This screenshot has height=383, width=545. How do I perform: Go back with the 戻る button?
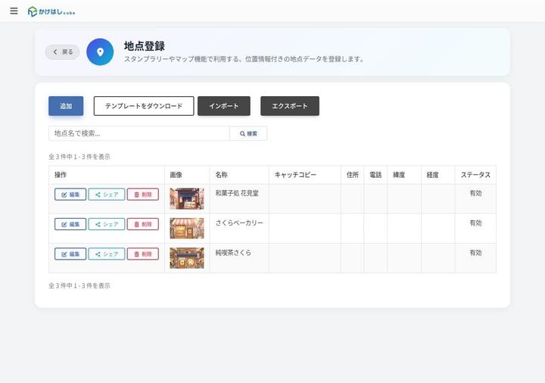pyautogui.click(x=62, y=51)
